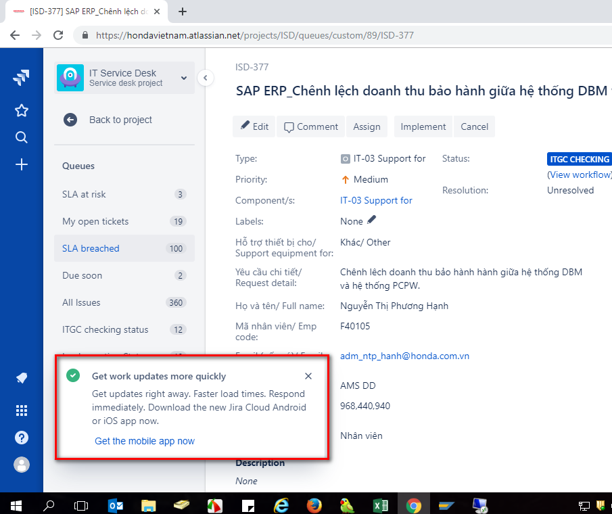Viewport: 612px width, 514px height.
Task: Click the IT Service Desk project avatar
Action: point(70,78)
